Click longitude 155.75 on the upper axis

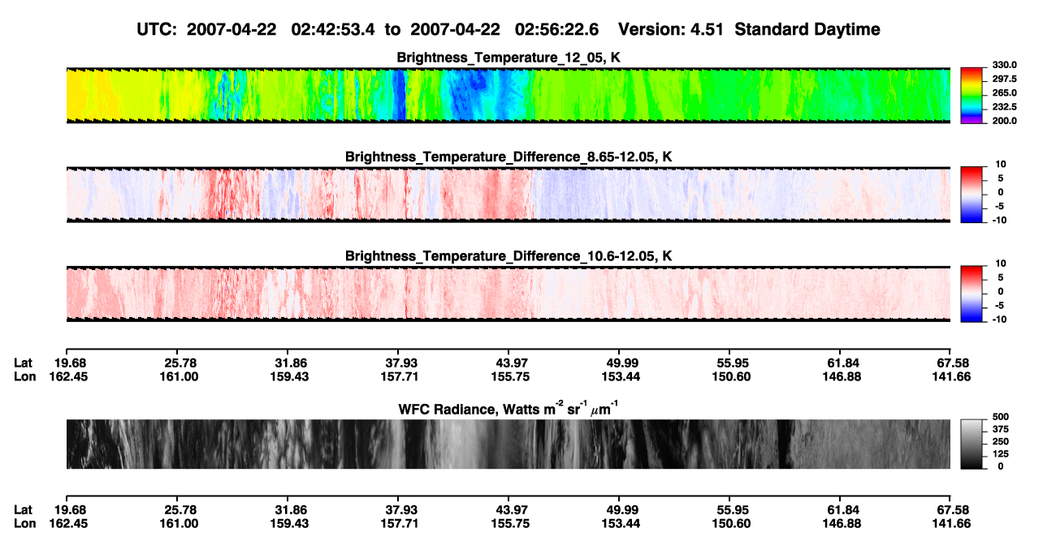(510, 376)
